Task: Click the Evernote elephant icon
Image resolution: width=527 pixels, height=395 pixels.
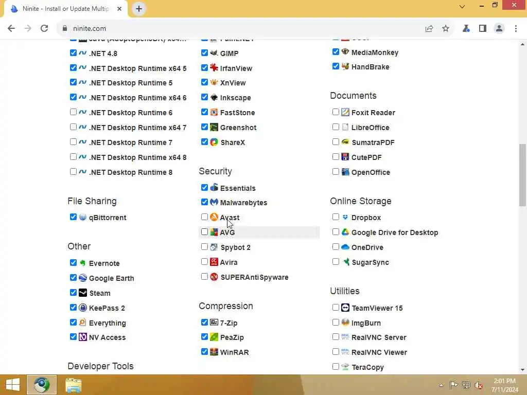Action: pyautogui.click(x=83, y=263)
